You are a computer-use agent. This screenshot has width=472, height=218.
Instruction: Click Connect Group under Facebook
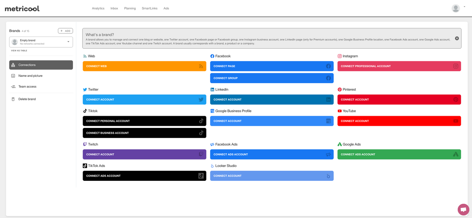[x=272, y=78]
